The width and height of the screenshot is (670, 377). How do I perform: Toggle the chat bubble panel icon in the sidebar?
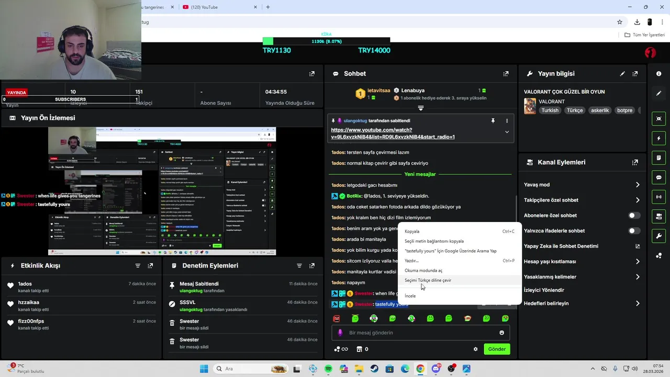point(658,178)
